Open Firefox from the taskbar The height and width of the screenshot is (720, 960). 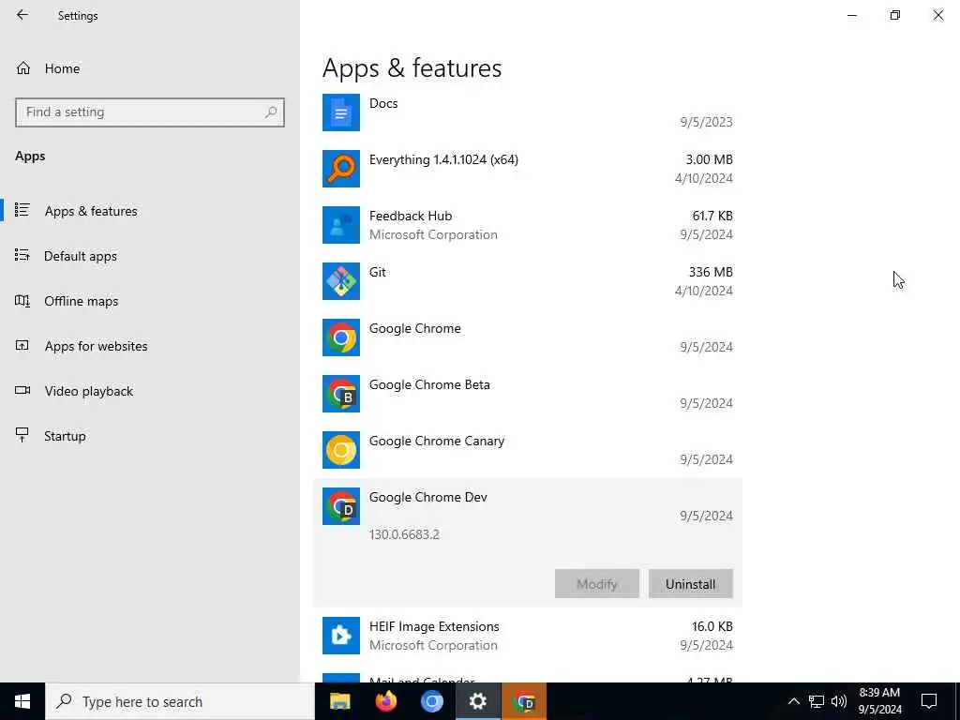tap(385, 701)
